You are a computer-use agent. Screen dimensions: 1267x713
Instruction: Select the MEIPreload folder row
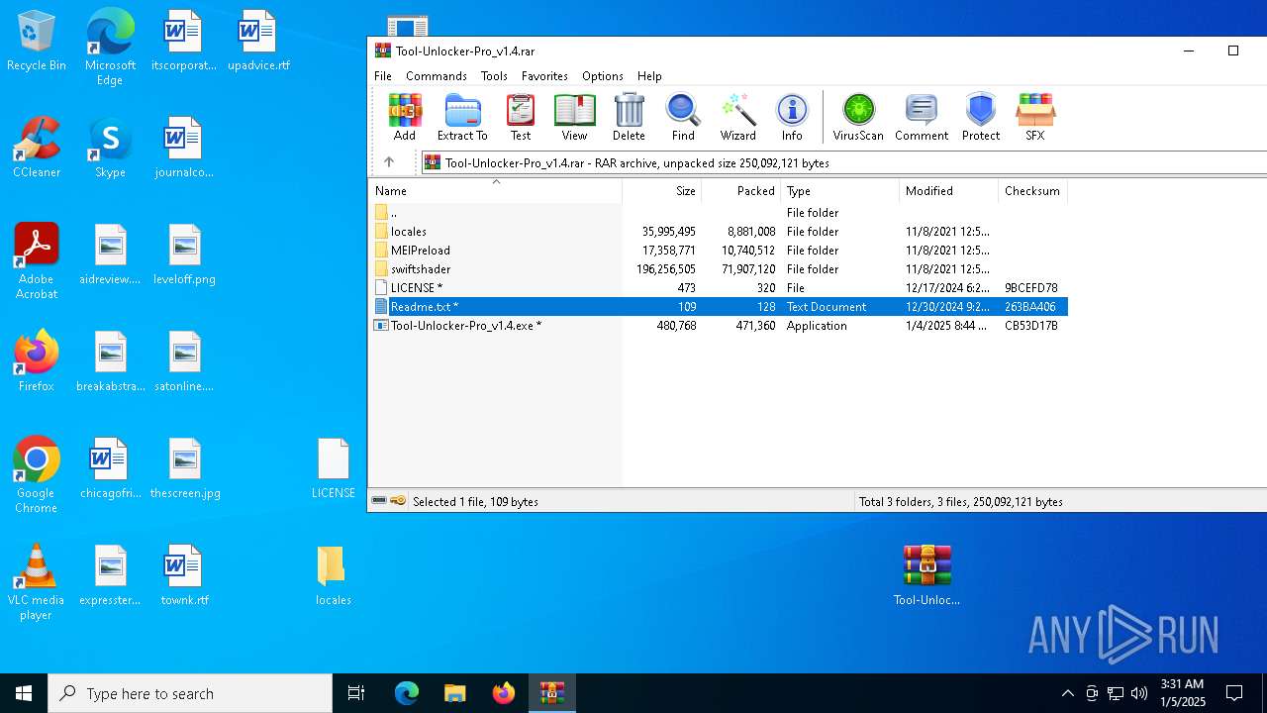[719, 251]
